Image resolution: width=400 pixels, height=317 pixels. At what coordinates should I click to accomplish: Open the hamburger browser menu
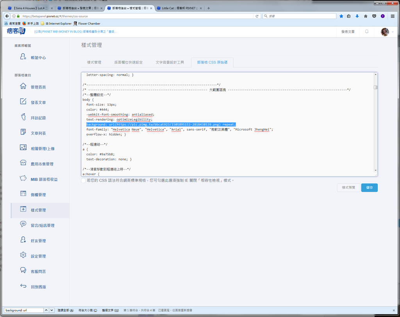[393, 16]
